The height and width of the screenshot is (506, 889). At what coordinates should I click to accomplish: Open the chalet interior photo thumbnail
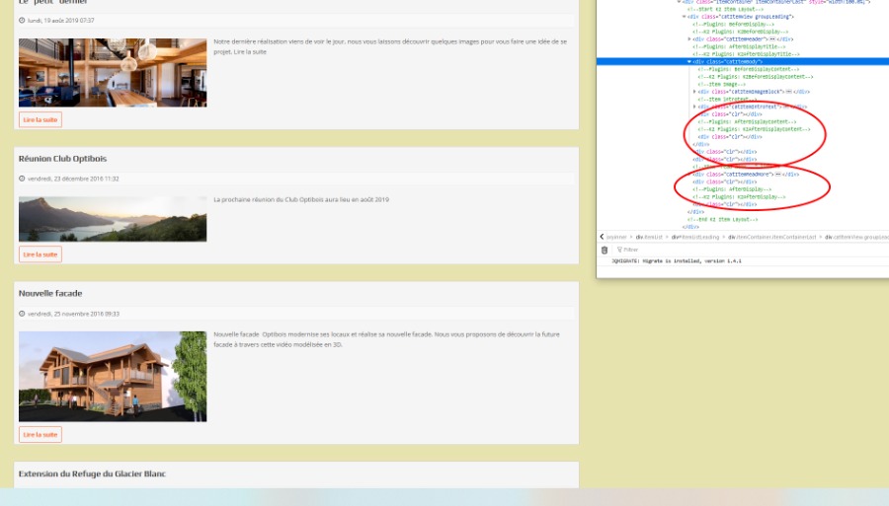113,72
